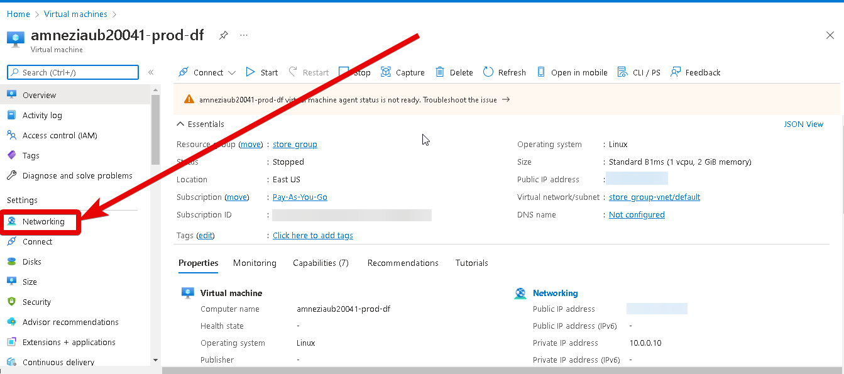This screenshot has width=844, height=374.
Task: Expand the Connect dropdown arrow
Action: pyautogui.click(x=232, y=73)
